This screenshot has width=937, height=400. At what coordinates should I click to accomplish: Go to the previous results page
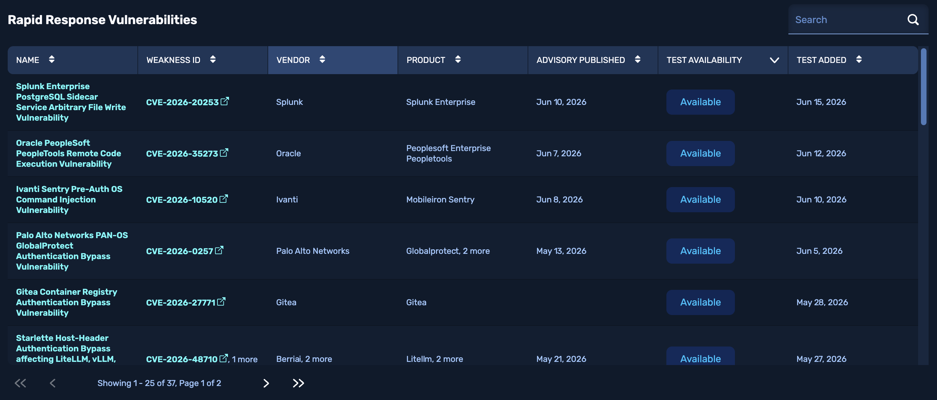coord(53,383)
